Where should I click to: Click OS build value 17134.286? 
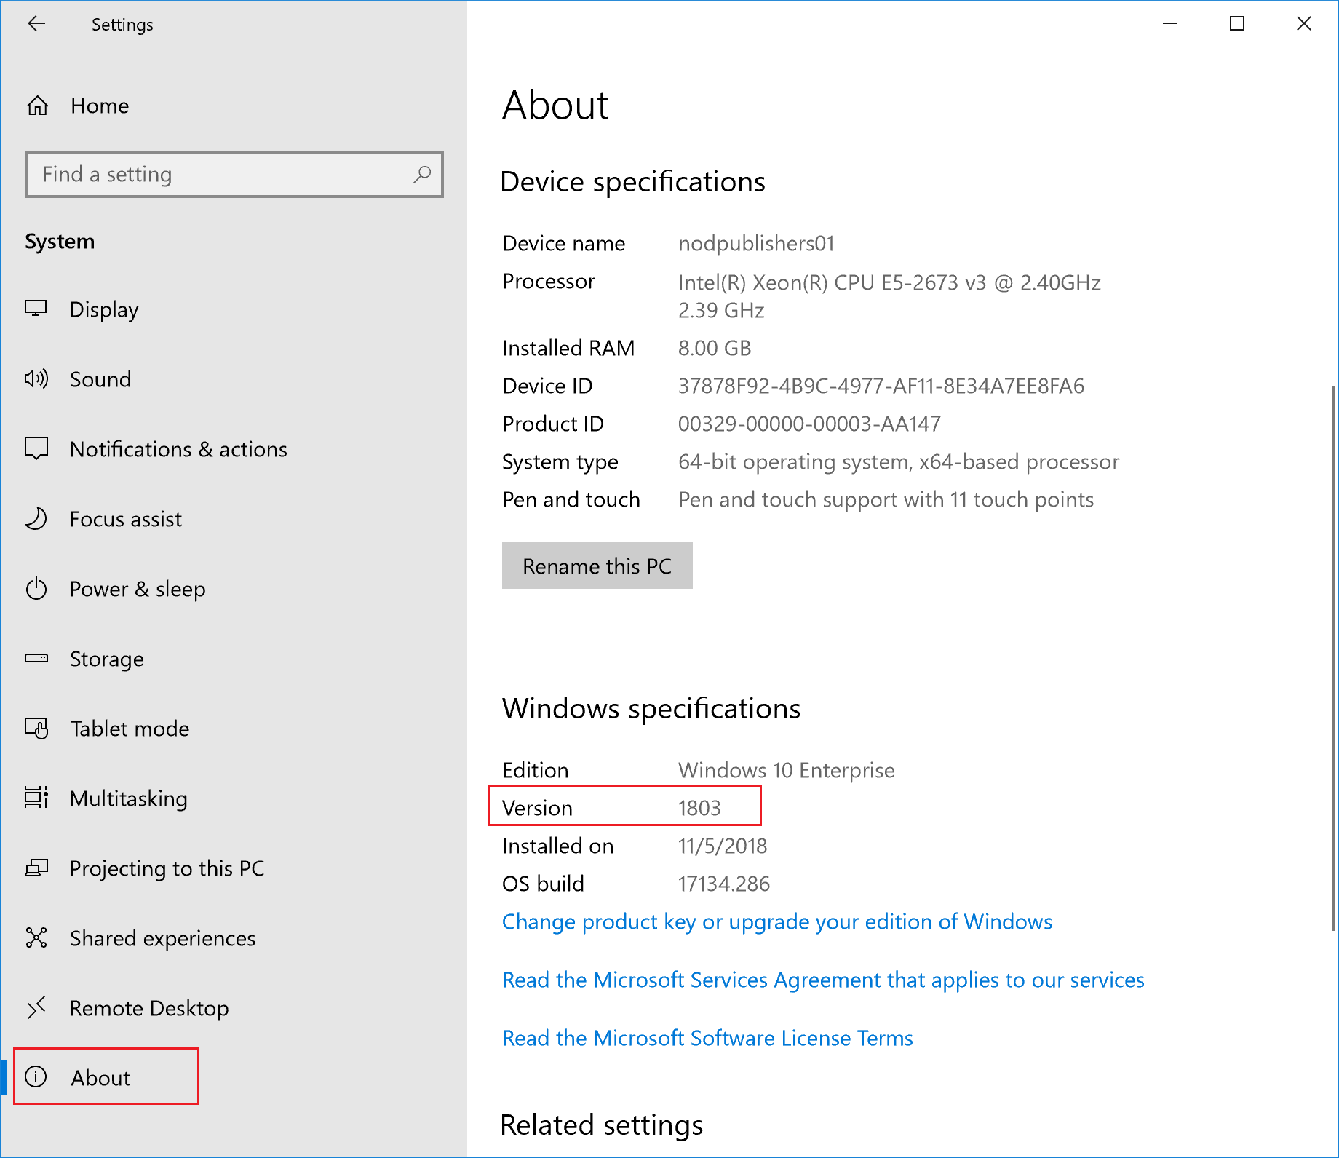[x=724, y=884]
